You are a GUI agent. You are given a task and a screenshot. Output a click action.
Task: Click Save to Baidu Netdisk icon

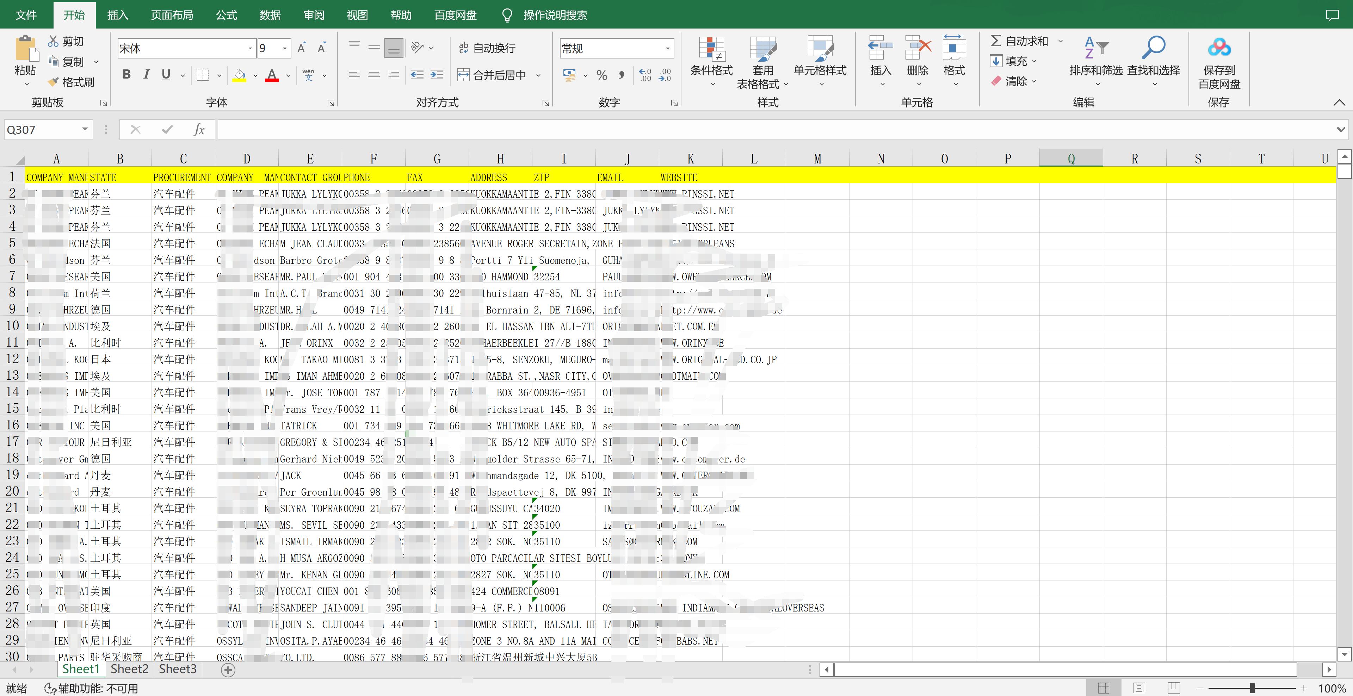pos(1219,48)
